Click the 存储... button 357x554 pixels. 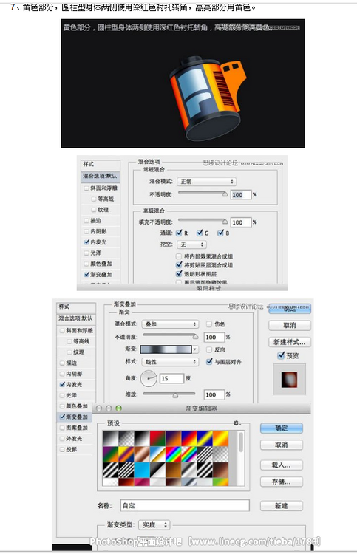[282, 482]
